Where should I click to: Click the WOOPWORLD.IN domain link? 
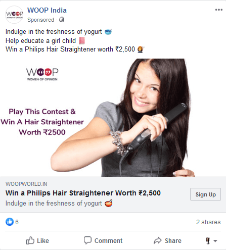tap(26, 184)
